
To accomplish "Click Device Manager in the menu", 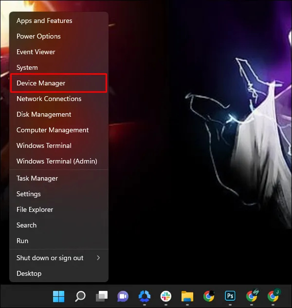I will 59,83.
